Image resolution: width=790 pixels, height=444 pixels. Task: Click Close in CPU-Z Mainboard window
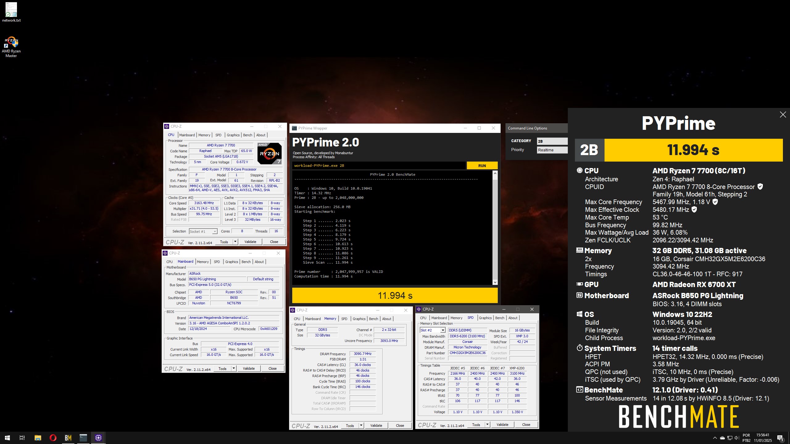pos(272,368)
